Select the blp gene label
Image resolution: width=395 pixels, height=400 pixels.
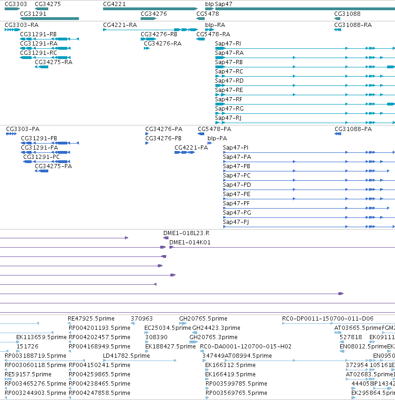(209, 4)
